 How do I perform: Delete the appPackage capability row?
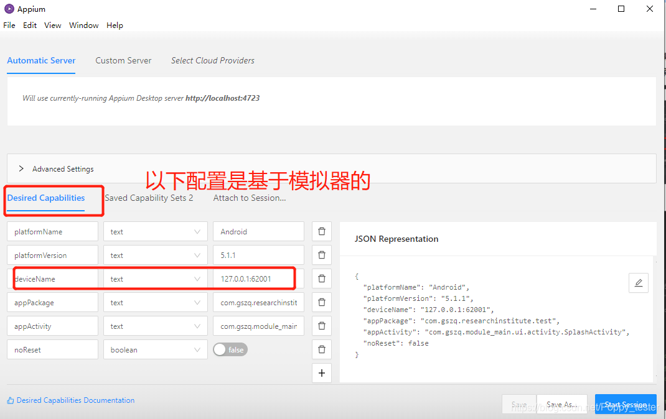click(322, 302)
